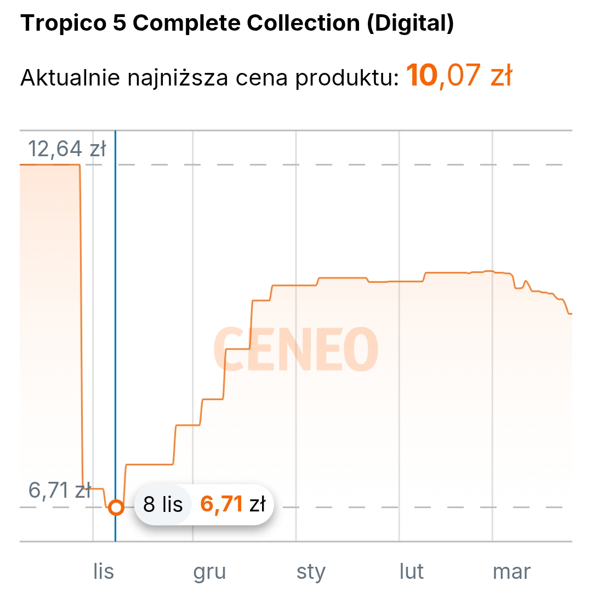Select the "sty" month axis label
The width and height of the screenshot is (592, 592).
(311, 572)
